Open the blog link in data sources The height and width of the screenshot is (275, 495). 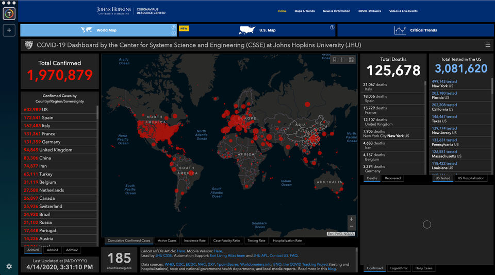332,269
